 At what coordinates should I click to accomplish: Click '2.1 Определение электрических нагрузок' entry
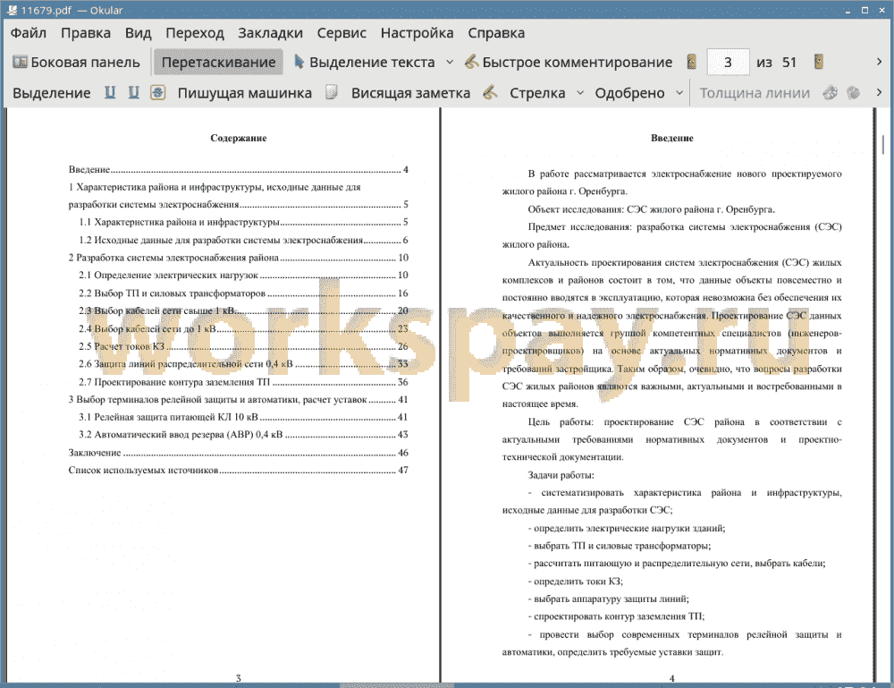click(x=243, y=275)
